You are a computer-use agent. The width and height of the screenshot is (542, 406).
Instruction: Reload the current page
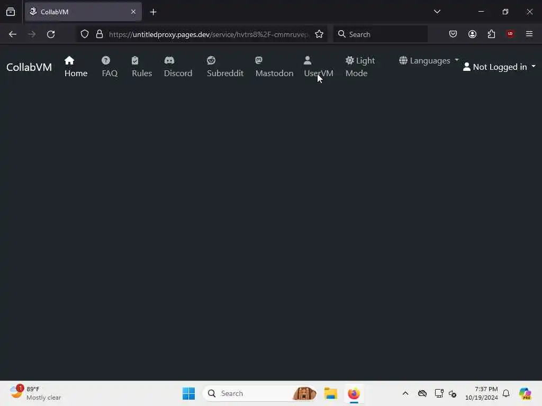pyautogui.click(x=51, y=34)
